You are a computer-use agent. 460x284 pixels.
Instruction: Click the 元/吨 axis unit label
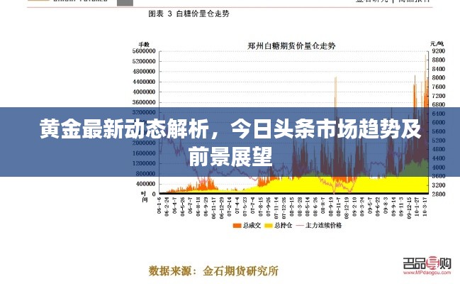(x=437, y=43)
